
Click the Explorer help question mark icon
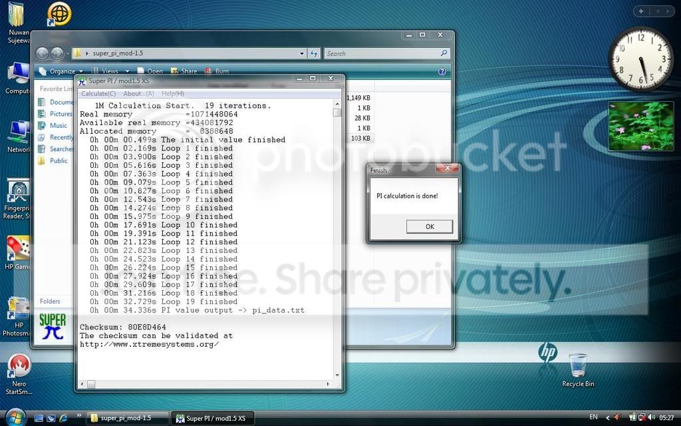442,71
